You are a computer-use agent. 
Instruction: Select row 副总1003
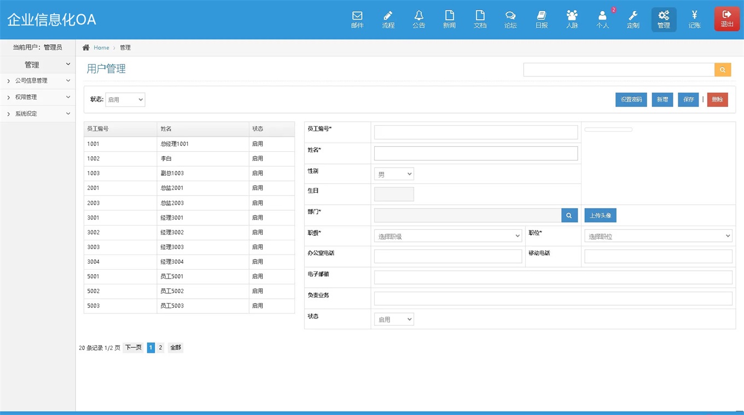[x=189, y=174]
